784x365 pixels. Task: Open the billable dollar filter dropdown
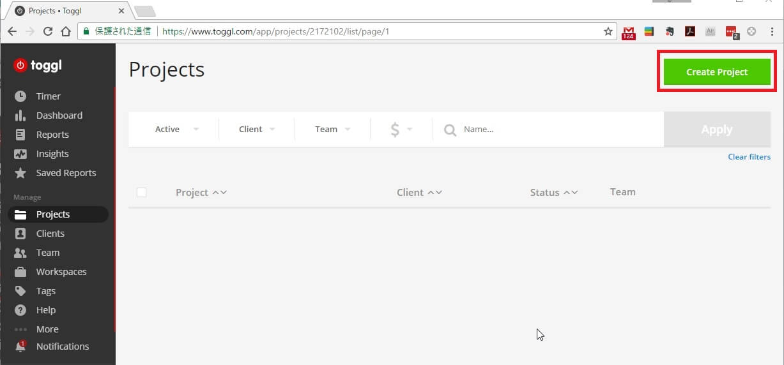click(401, 130)
